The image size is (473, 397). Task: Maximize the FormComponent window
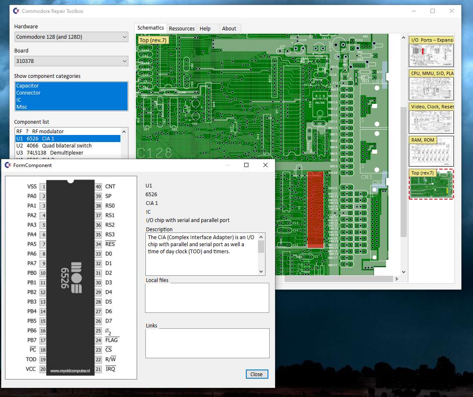pos(246,165)
